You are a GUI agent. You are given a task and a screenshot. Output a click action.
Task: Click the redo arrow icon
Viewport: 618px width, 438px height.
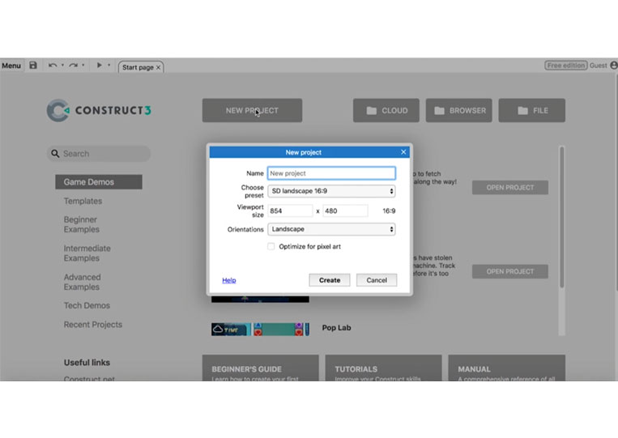(73, 66)
